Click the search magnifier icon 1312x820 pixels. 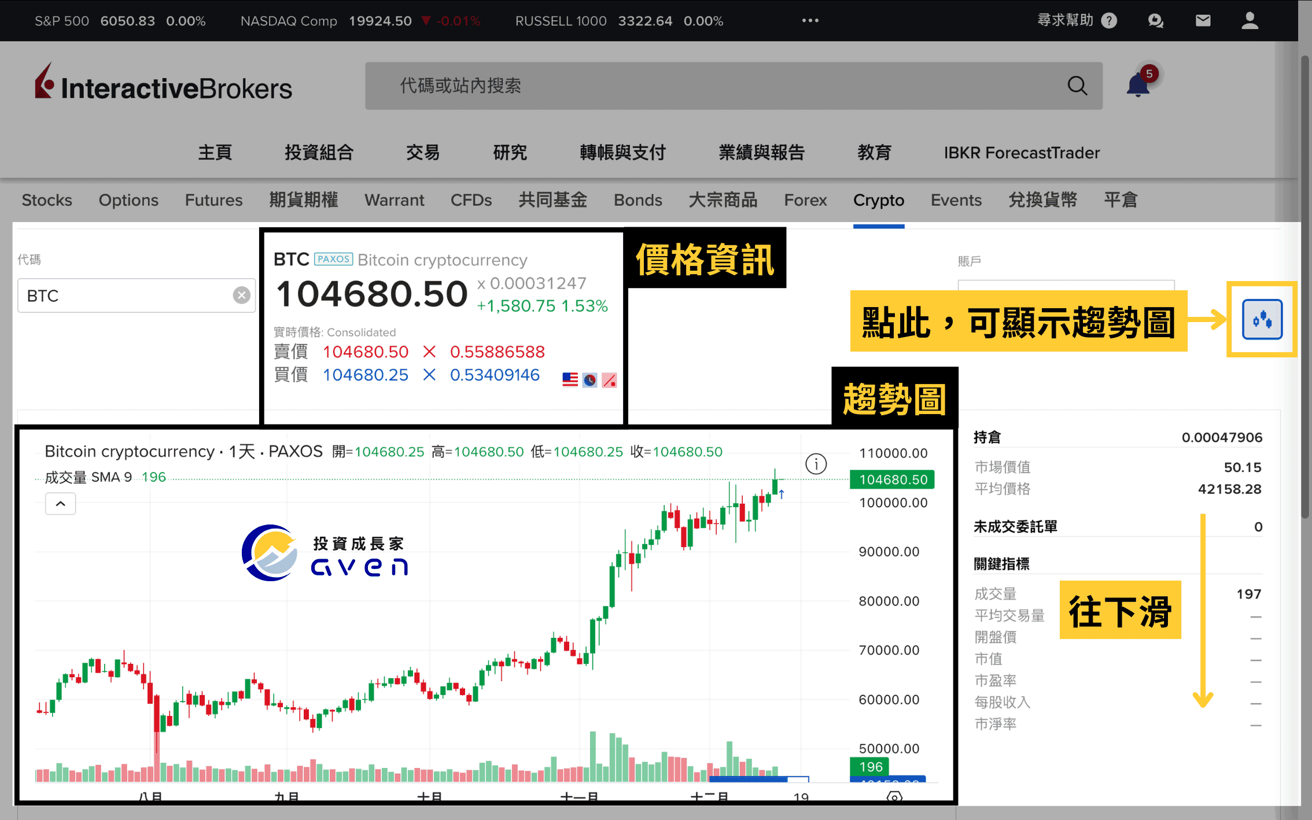pos(1077,86)
